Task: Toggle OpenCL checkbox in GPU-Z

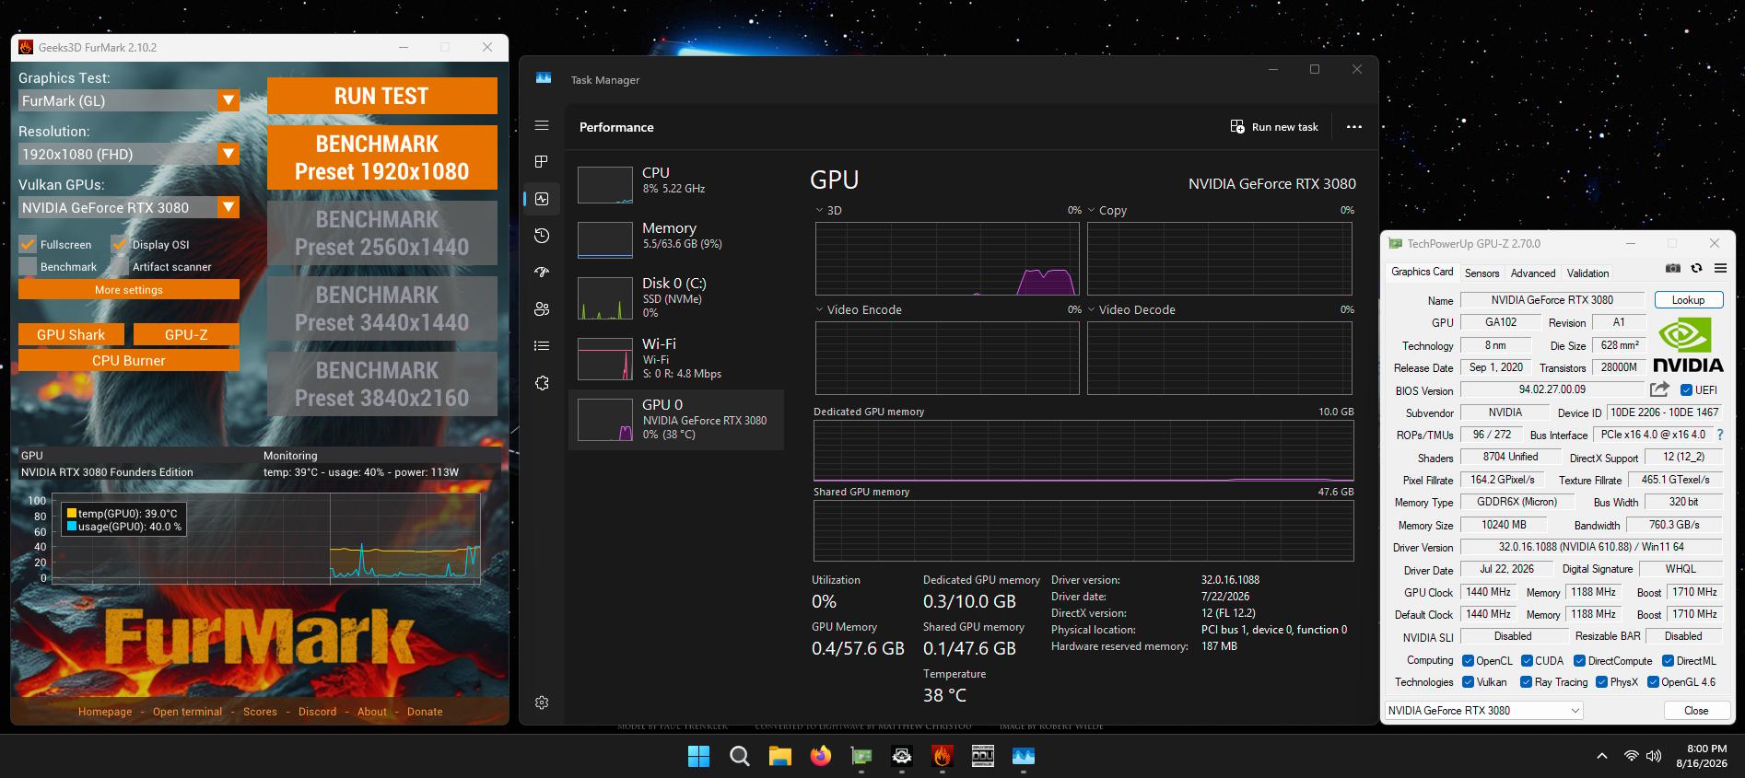Action: pyautogui.click(x=1468, y=660)
